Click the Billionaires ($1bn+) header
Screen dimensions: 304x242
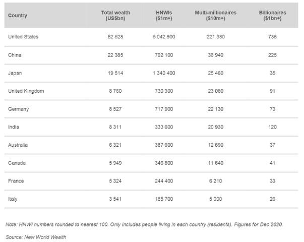coord(272,16)
